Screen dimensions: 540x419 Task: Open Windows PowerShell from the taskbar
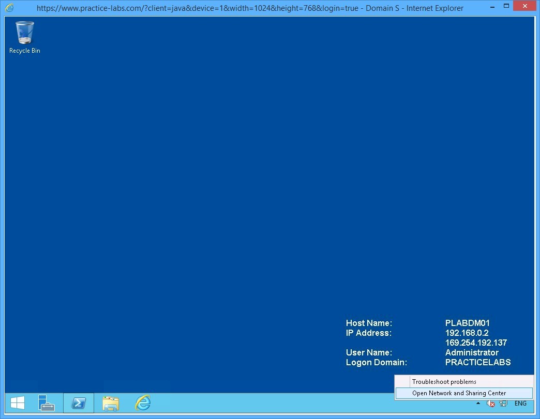point(79,403)
